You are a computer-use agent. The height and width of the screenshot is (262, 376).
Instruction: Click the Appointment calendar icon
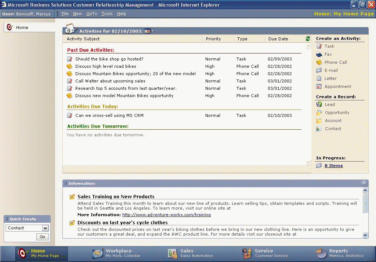pos(319,86)
